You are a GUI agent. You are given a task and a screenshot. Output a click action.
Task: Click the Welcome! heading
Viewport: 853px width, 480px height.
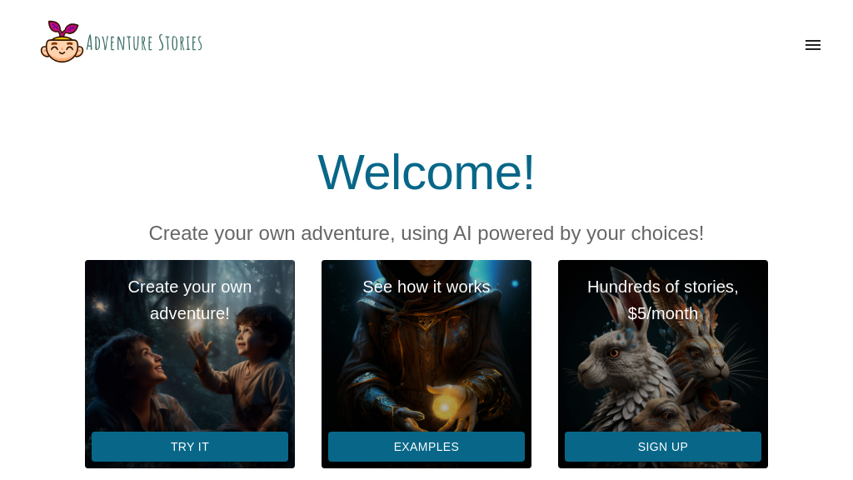[x=426, y=172]
